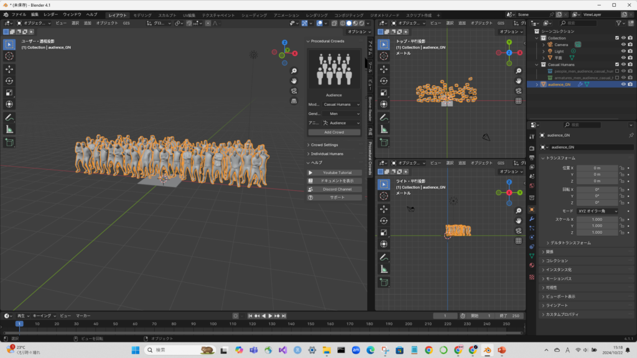
Task: Hide the Camera object using eye icon
Action: click(x=623, y=45)
